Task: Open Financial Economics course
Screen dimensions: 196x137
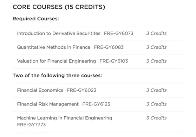Action: pos(40,90)
